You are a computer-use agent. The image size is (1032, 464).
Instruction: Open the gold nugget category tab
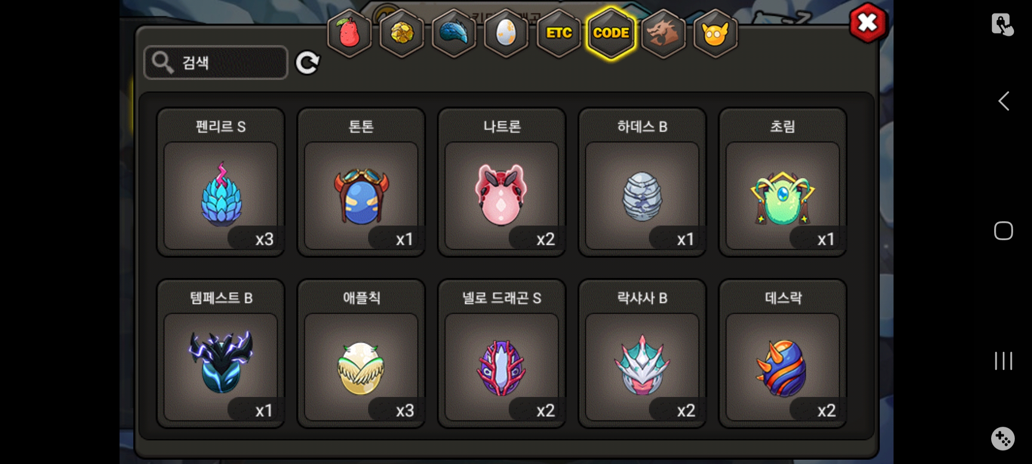click(x=402, y=33)
